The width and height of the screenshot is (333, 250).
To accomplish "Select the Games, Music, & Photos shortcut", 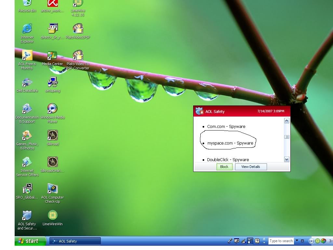I will tap(27, 135).
